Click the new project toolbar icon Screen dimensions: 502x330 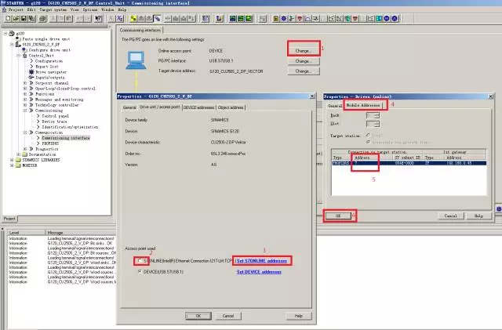click(5, 19)
